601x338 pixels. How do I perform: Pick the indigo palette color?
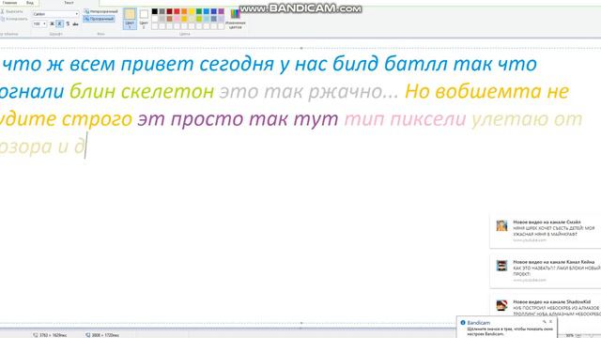[213, 11]
